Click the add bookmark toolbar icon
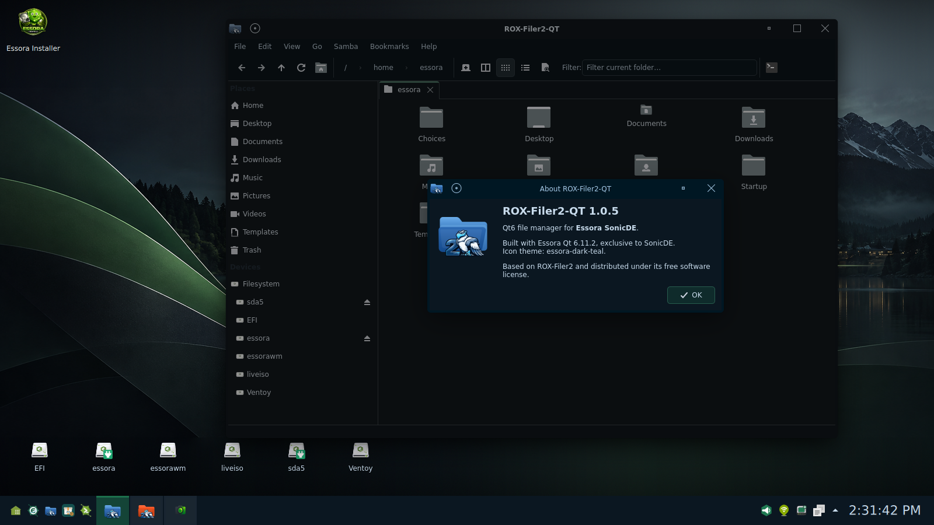 coord(466,68)
